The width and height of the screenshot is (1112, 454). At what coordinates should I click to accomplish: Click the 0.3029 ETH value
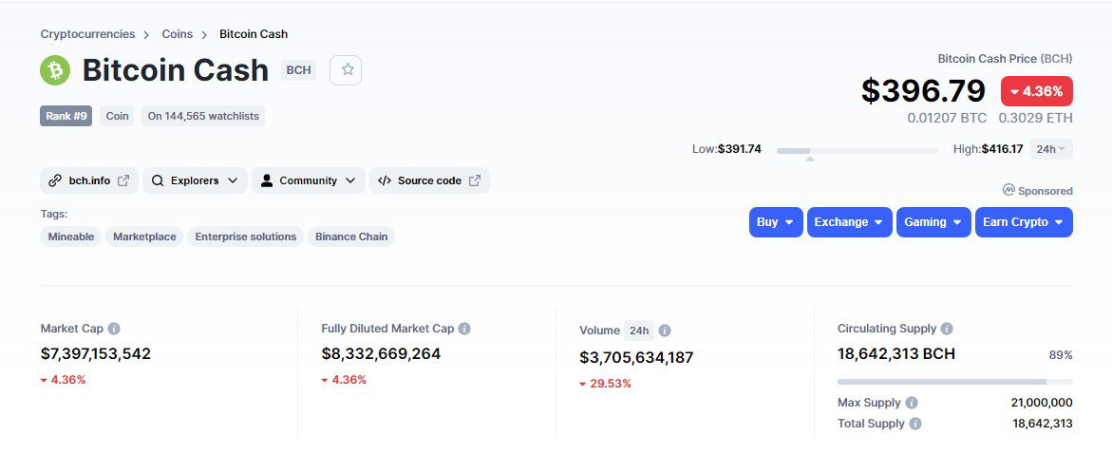(x=1035, y=118)
